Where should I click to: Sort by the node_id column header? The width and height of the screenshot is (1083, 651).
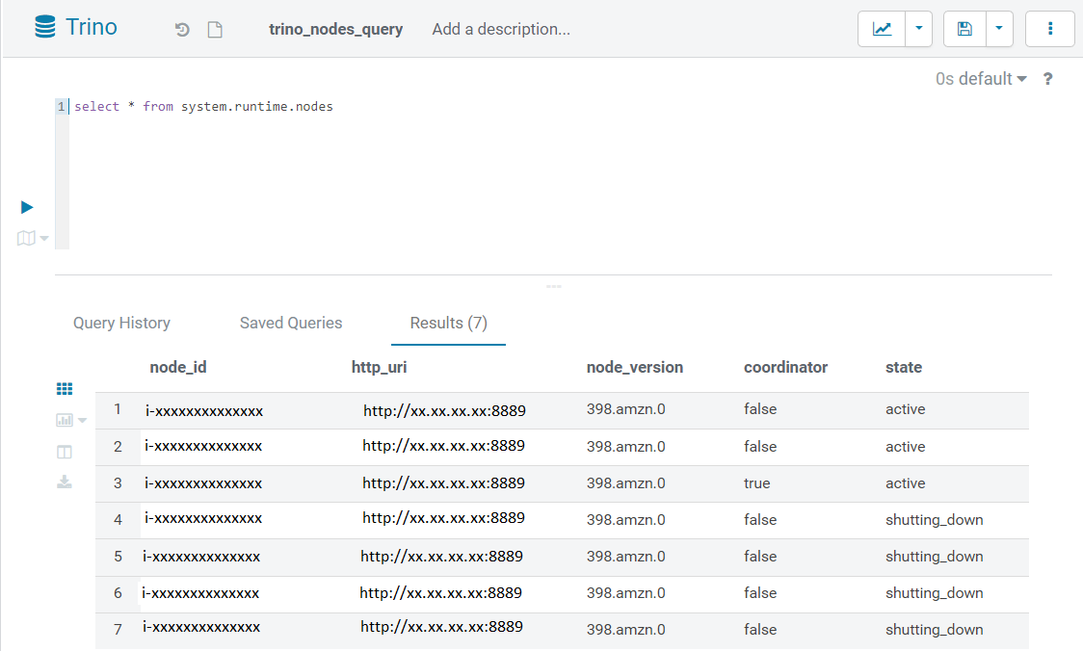(x=178, y=367)
